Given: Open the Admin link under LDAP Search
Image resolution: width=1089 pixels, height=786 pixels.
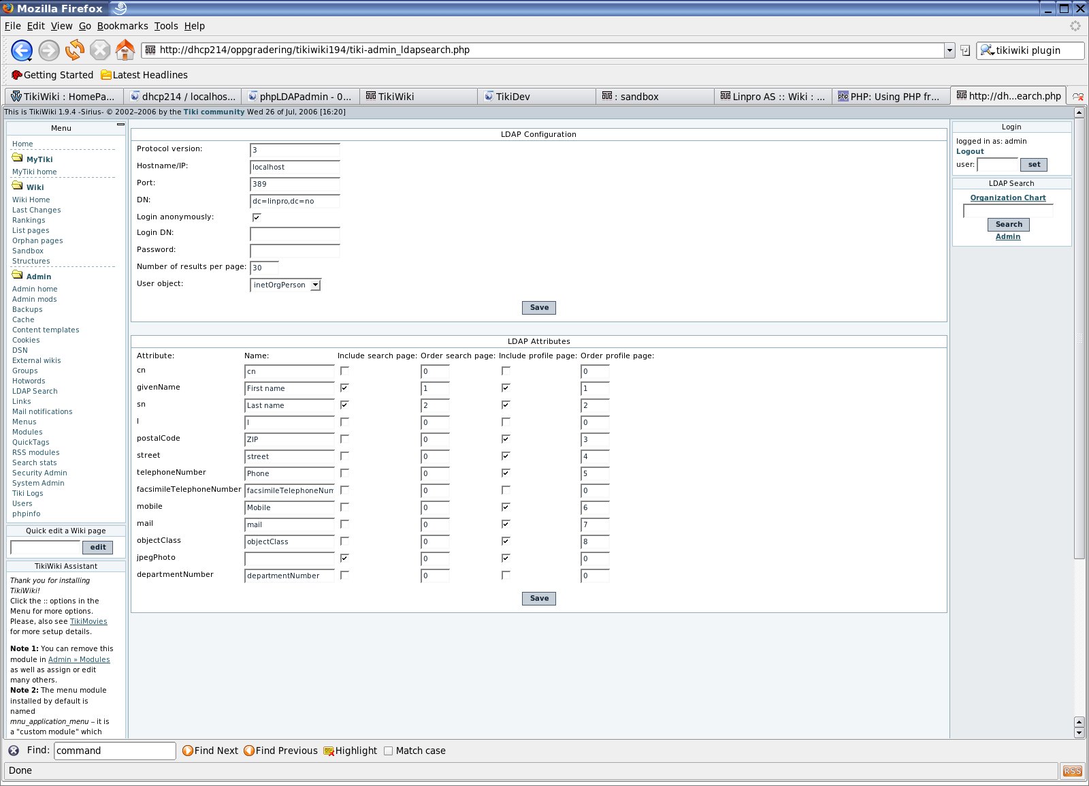Looking at the screenshot, I should click(x=1008, y=236).
